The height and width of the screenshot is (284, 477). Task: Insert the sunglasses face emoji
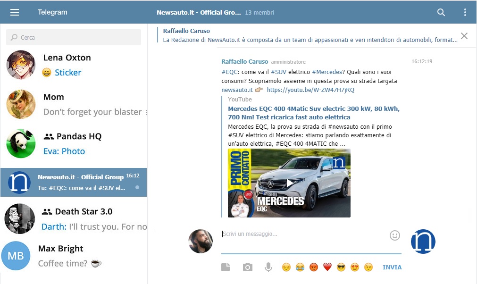(341, 267)
